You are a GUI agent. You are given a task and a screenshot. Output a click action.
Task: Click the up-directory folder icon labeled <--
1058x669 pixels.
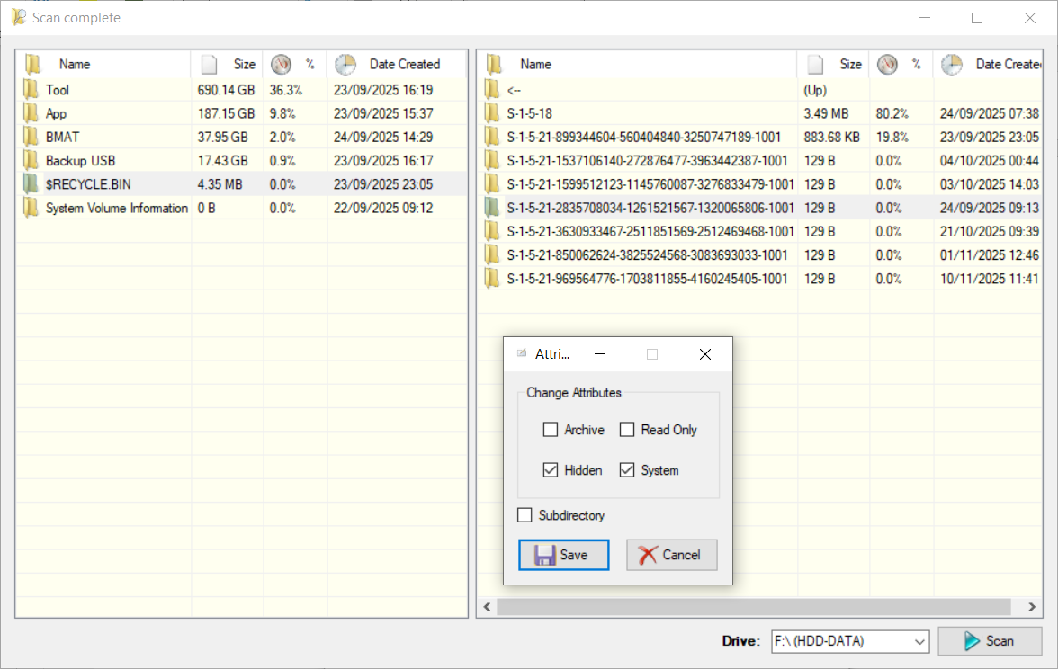(x=492, y=90)
